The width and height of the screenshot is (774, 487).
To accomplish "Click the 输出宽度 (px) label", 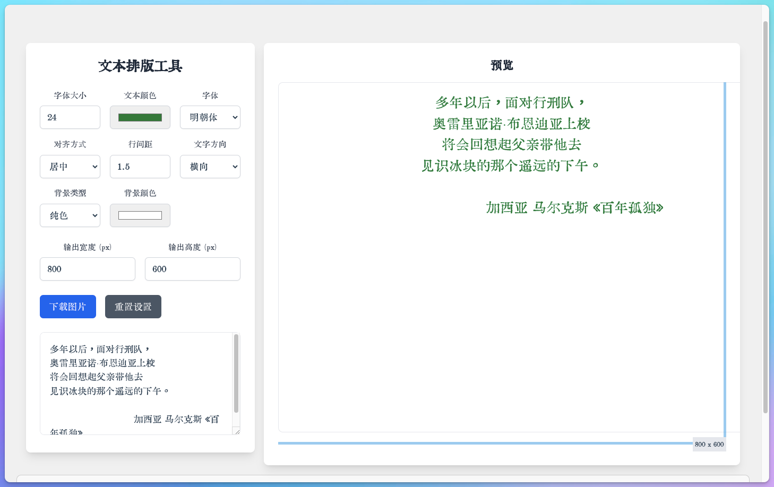I will [x=88, y=247].
